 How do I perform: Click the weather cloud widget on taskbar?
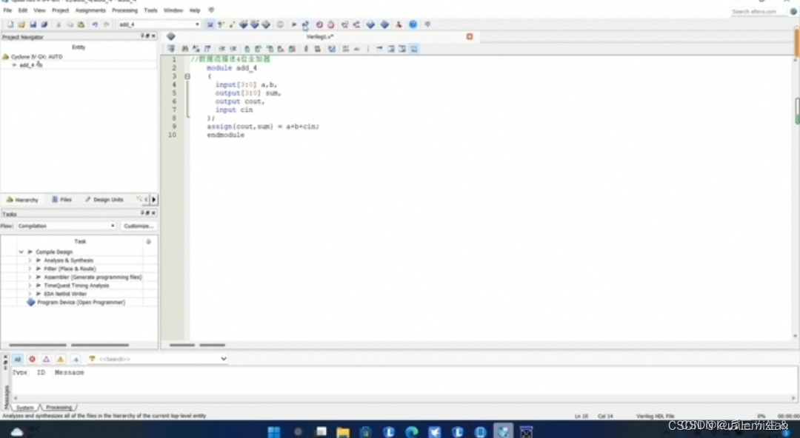click(x=17, y=432)
